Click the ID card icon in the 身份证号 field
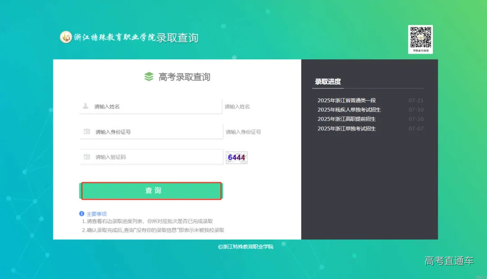The width and height of the screenshot is (487, 279). [x=86, y=131]
